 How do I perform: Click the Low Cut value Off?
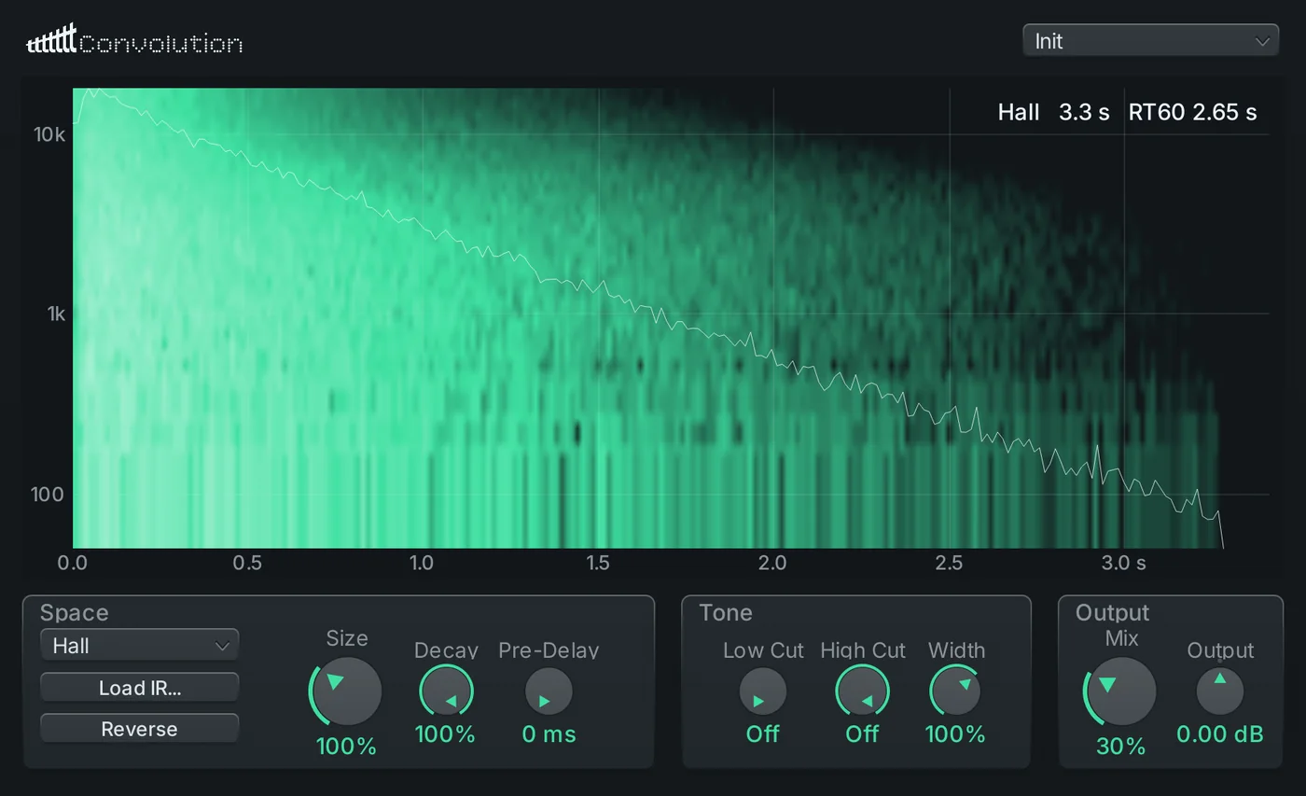coord(763,734)
